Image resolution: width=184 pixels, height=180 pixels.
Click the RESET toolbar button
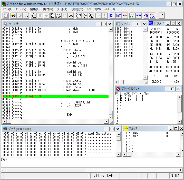pyautogui.click(x=132, y=16)
